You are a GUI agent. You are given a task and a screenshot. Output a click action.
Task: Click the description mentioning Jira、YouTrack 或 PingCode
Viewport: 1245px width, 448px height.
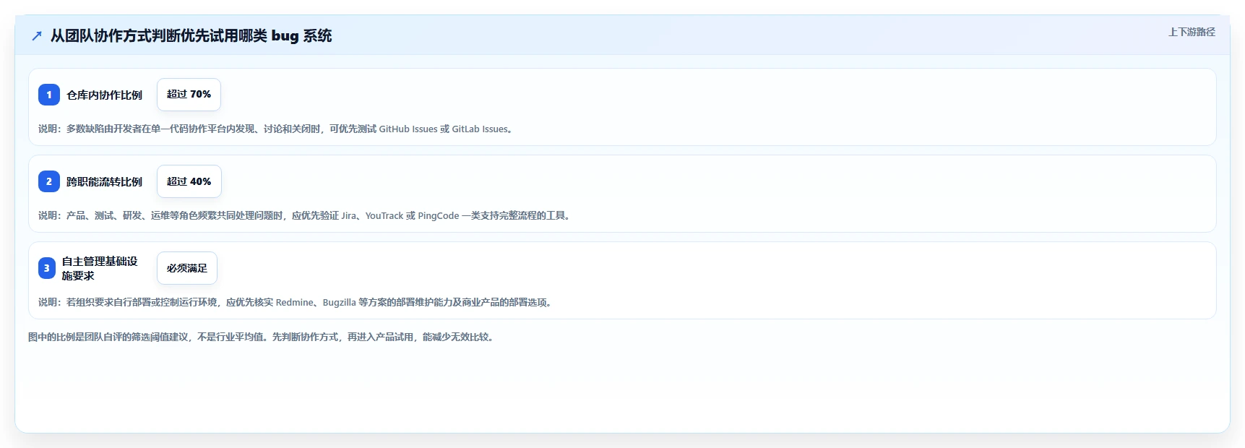[306, 215]
